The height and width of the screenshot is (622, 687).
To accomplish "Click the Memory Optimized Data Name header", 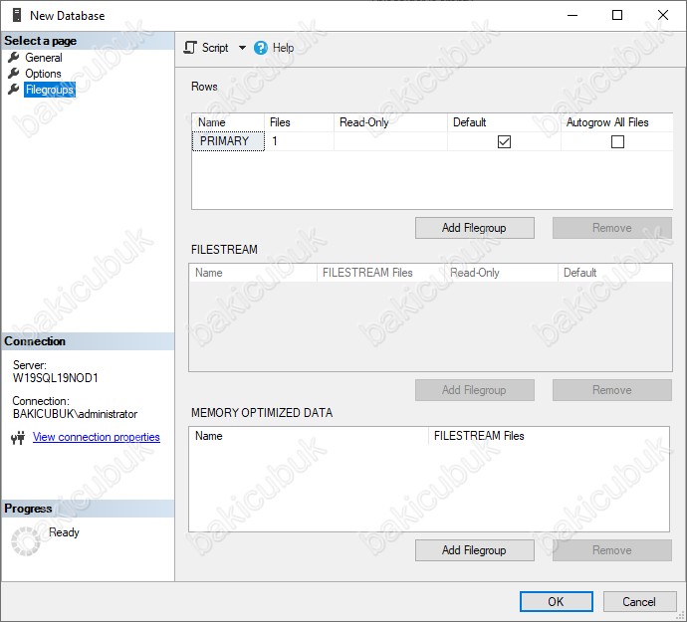I will pyautogui.click(x=309, y=436).
